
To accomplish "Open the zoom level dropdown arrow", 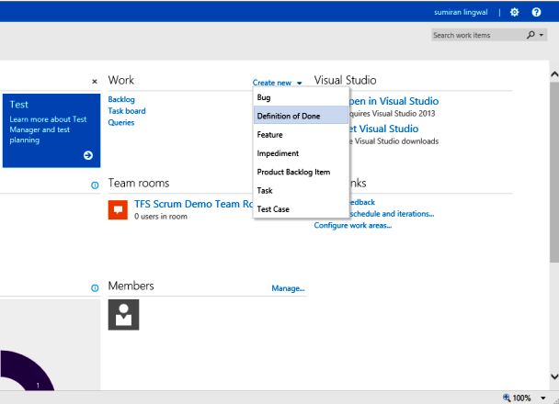I will click(543, 398).
